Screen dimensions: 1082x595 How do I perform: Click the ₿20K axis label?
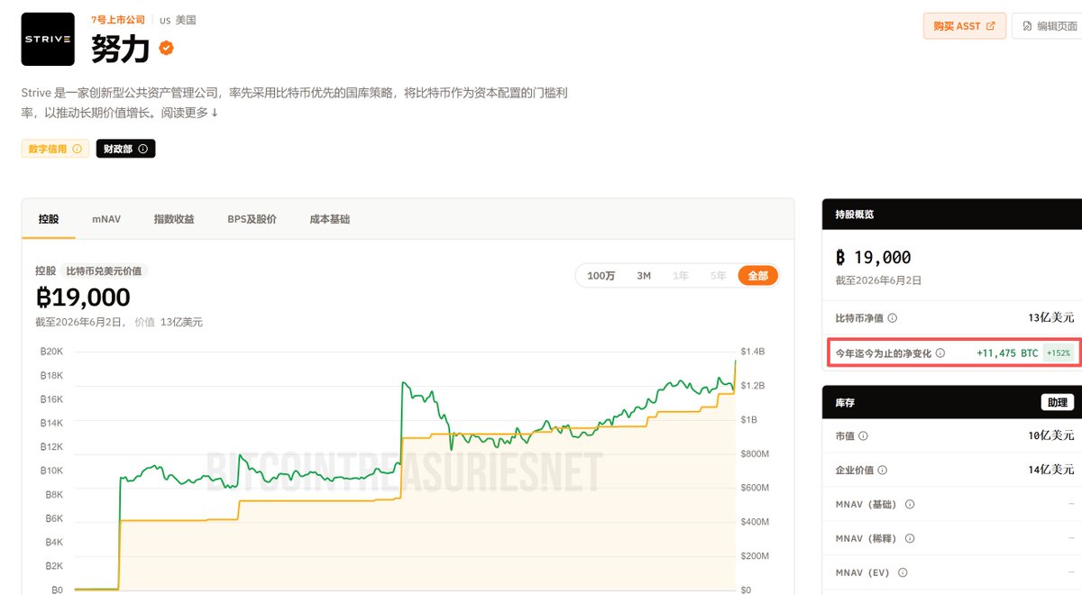click(x=50, y=352)
